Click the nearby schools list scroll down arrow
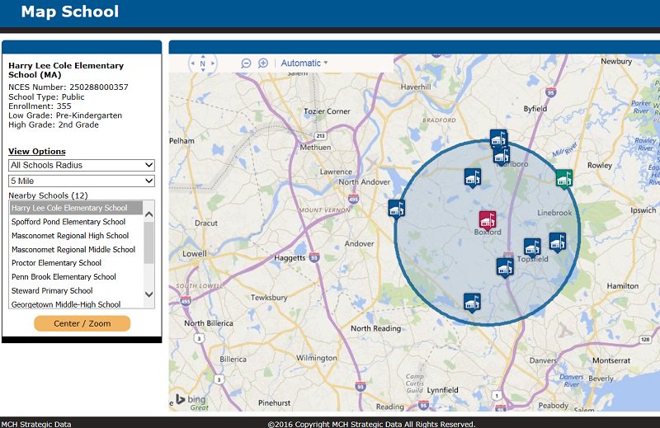The width and height of the screenshot is (660, 428). click(x=149, y=294)
